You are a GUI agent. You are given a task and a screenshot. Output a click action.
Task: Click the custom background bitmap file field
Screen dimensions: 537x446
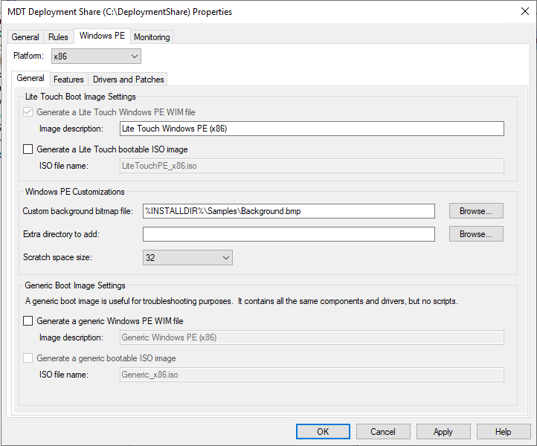[x=289, y=211]
